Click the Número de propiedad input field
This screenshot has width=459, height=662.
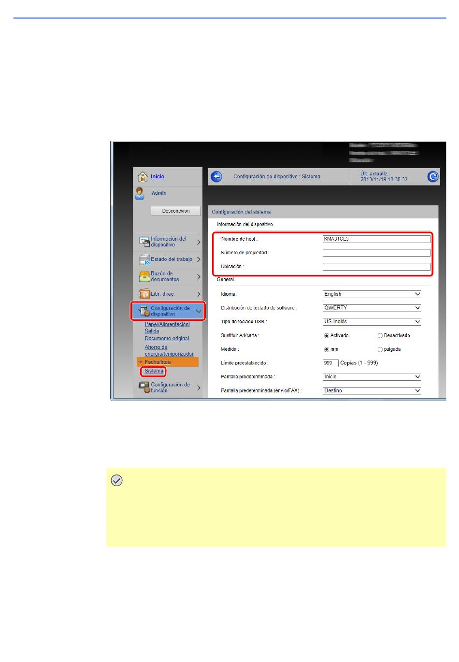[x=376, y=253]
